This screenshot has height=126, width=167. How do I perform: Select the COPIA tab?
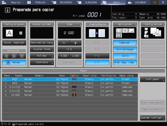(x=113, y=2)
